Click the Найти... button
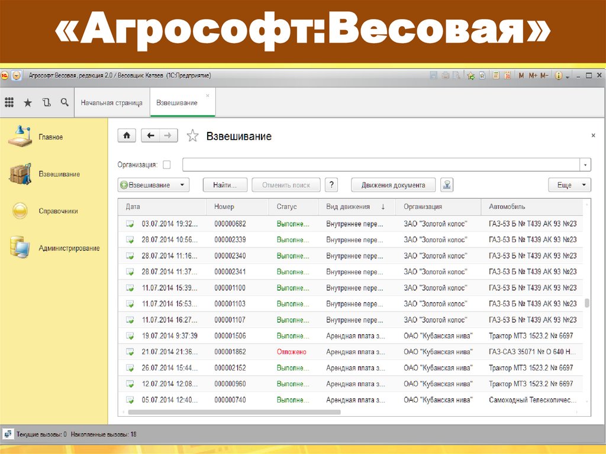This screenshot has height=454, width=606. tap(224, 185)
